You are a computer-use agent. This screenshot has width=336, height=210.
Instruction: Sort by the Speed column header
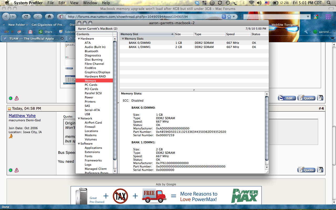238,34
